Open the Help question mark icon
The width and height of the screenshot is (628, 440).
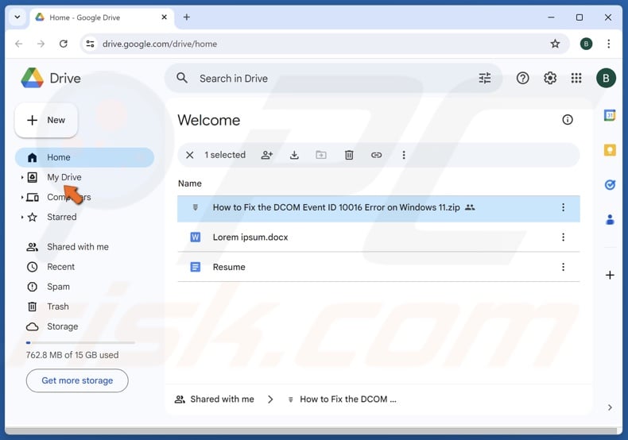tap(522, 78)
